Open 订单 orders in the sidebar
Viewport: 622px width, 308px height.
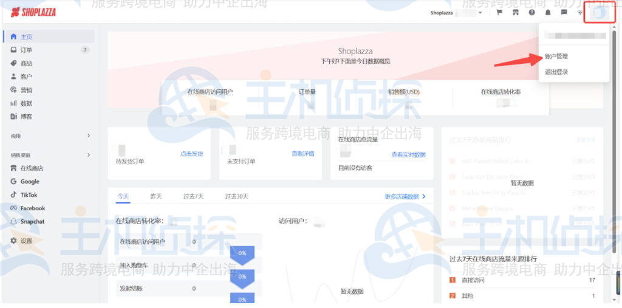click(x=26, y=50)
